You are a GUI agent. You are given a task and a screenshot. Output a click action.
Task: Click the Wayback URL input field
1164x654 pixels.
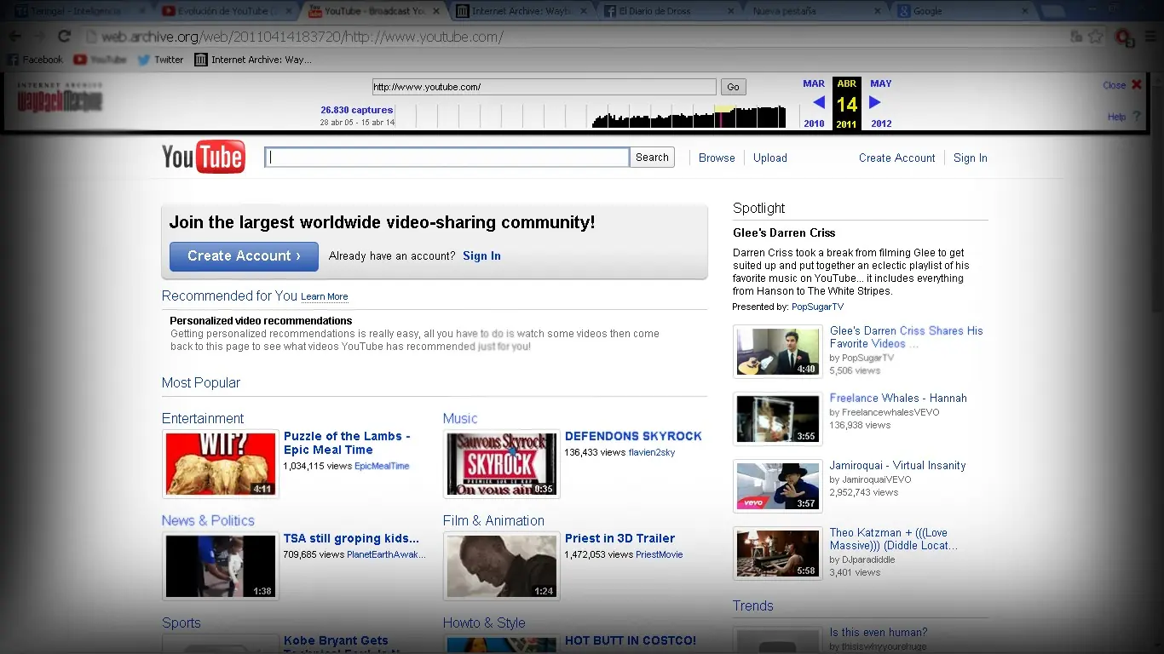point(544,87)
